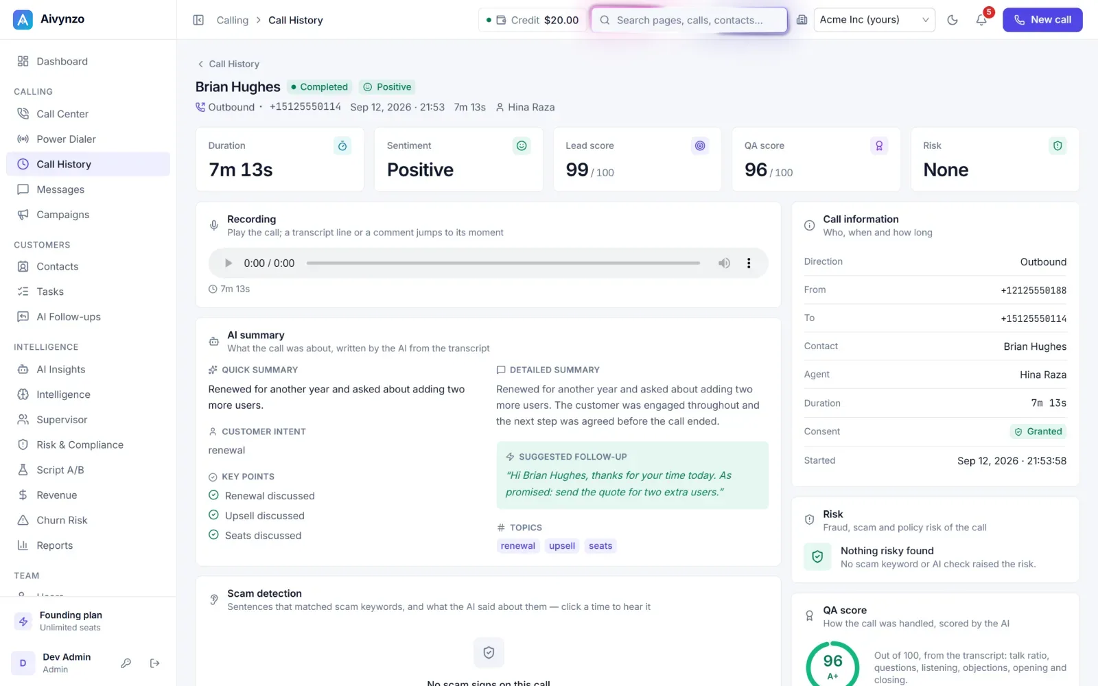Click the Risk & Compliance shield icon
The image size is (1098, 686).
[23, 445]
